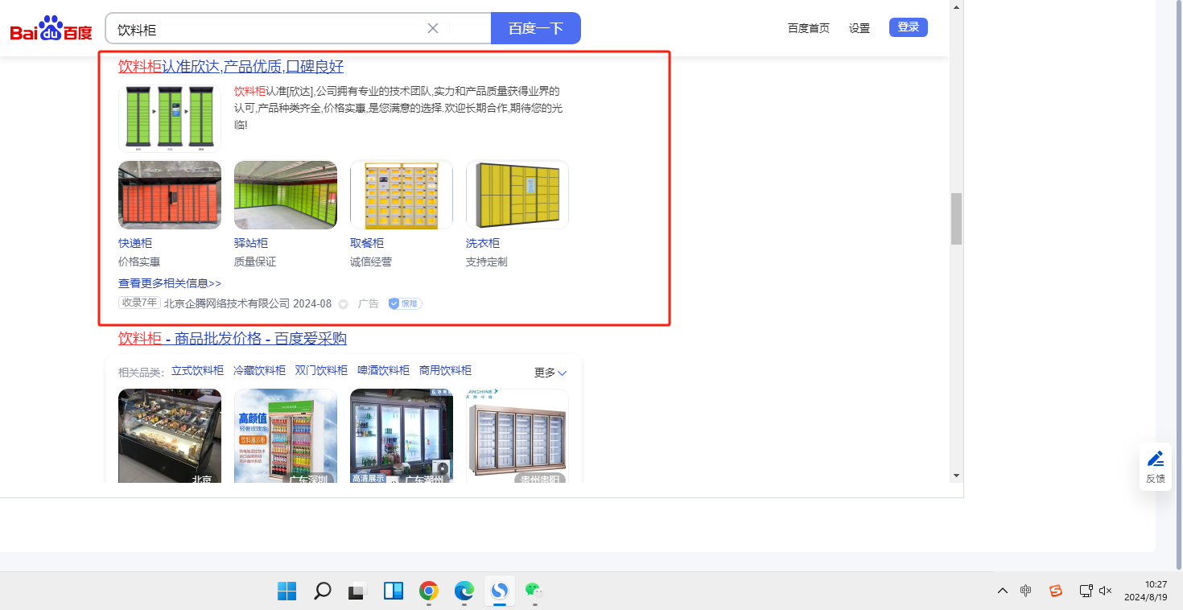Click the 质量保证 caption
1183x610 pixels.
[x=255, y=262]
